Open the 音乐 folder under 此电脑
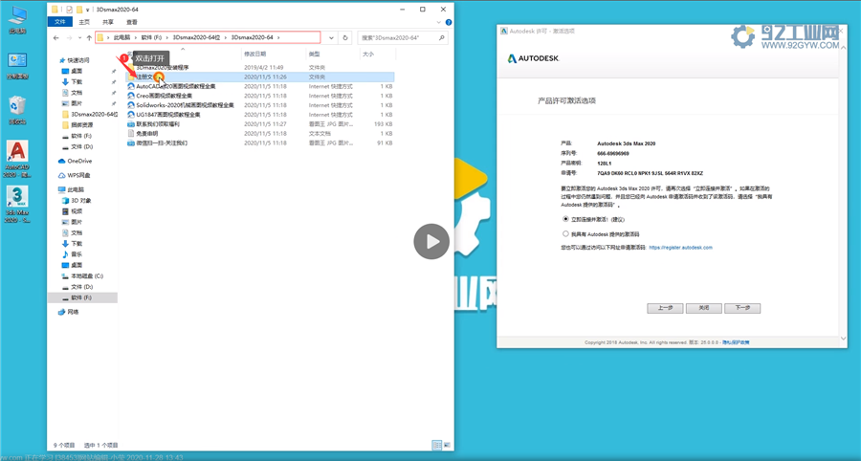Viewport: 861px width, 461px height. coord(77,254)
